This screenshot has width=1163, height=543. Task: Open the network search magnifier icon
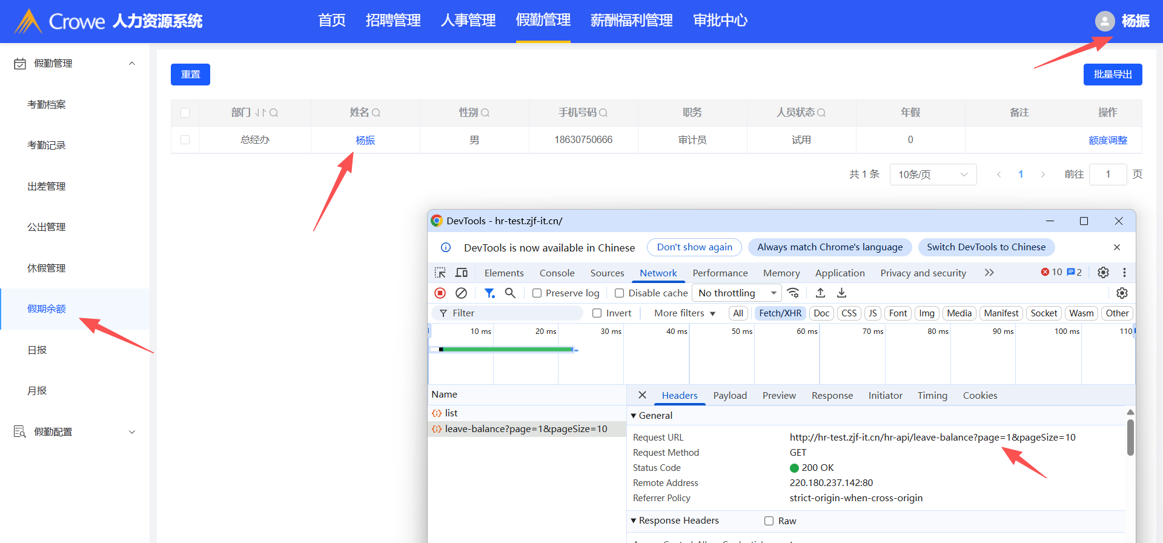(x=510, y=293)
